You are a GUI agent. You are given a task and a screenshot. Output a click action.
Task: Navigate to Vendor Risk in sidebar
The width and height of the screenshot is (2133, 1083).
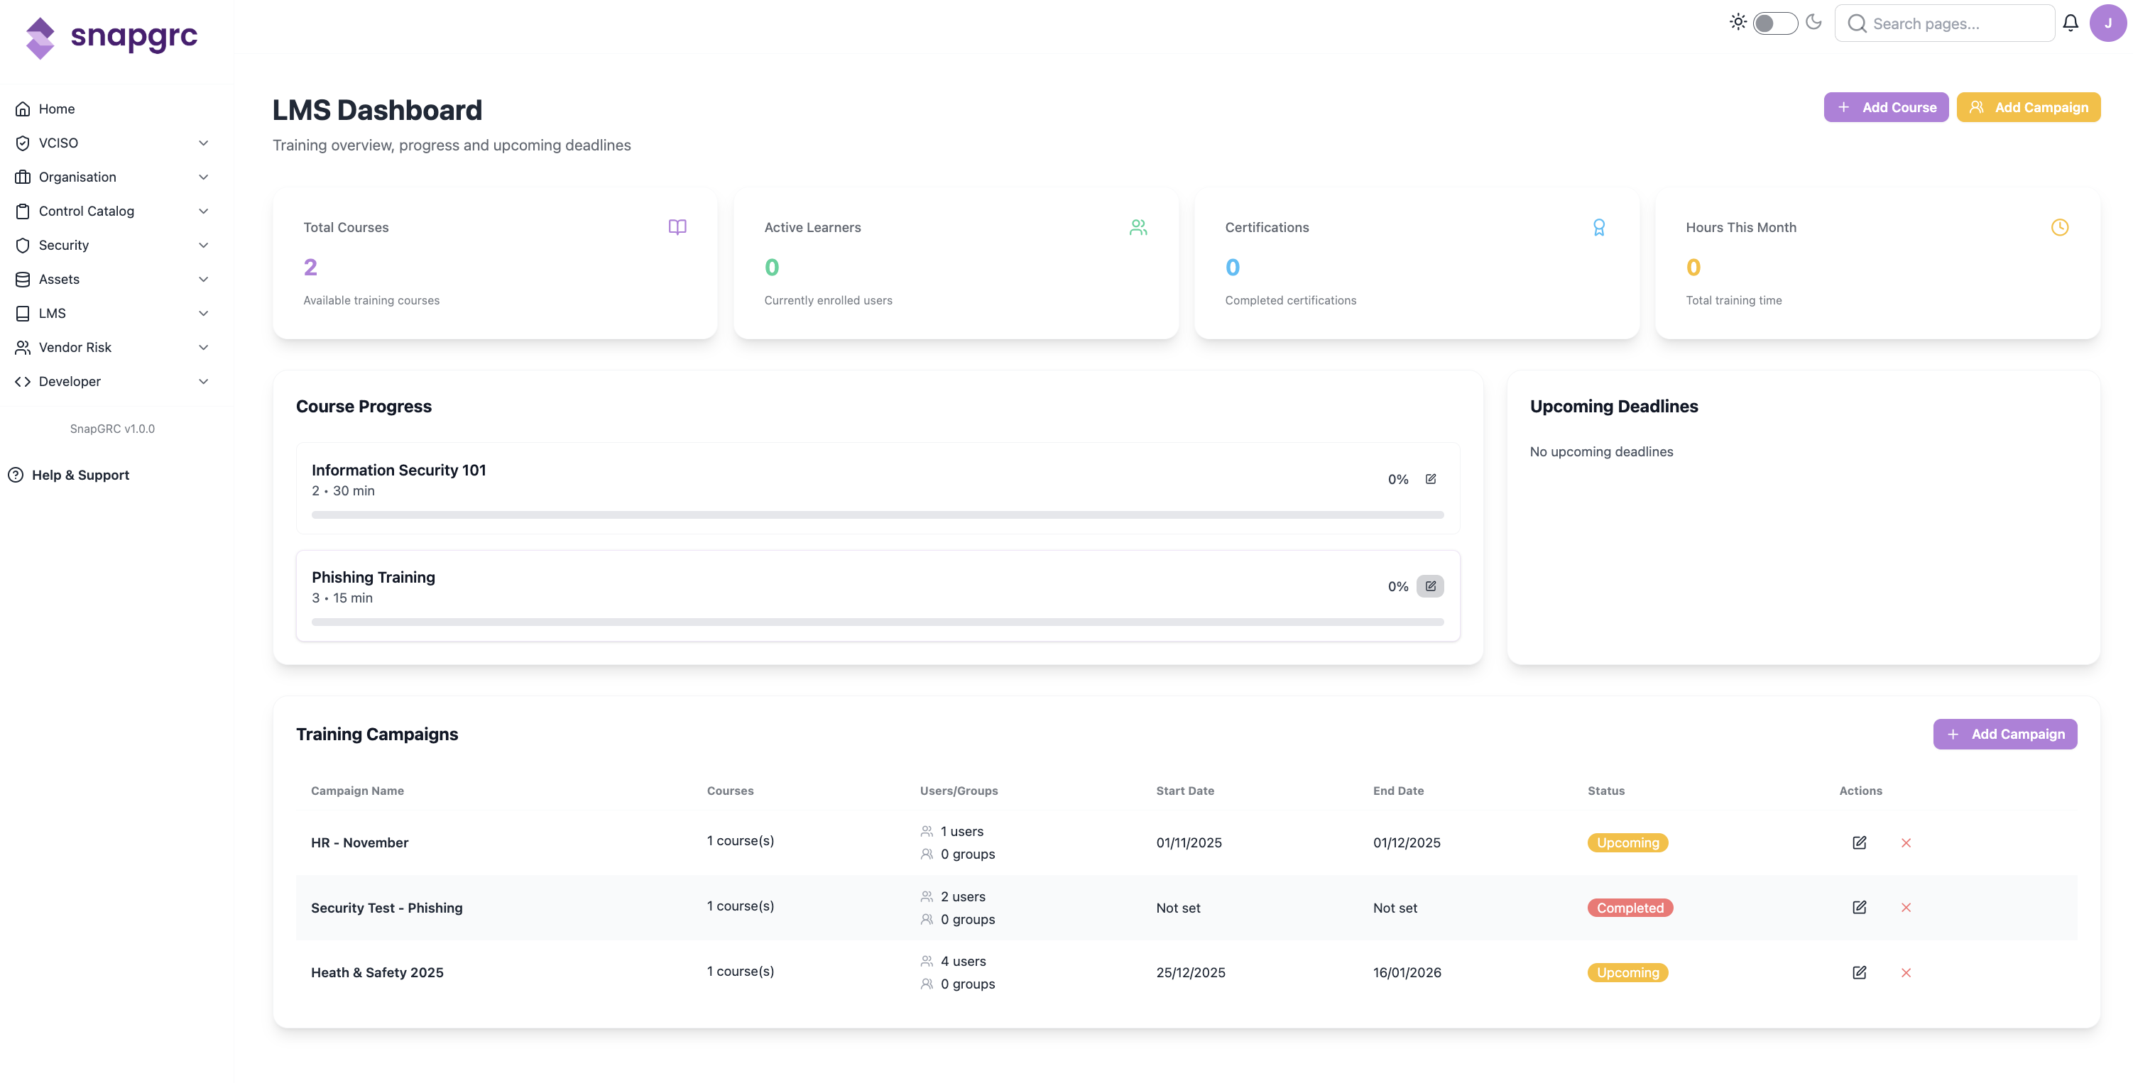point(75,346)
